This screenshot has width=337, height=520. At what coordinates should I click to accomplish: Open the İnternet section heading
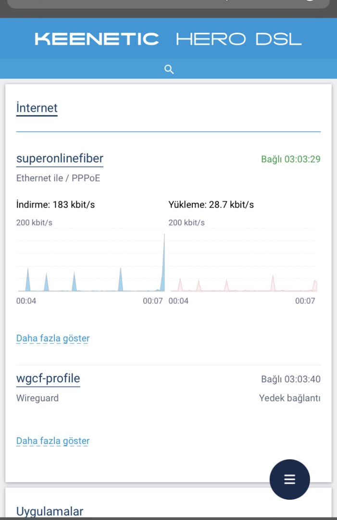[x=37, y=107]
